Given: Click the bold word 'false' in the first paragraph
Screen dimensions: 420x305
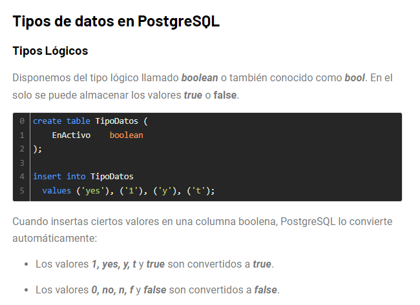Looking at the screenshot, I should (225, 95).
